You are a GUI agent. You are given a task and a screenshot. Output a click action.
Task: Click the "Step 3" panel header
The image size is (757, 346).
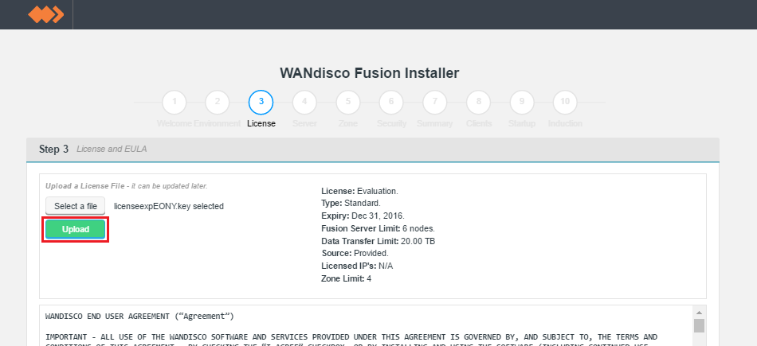pyautogui.click(x=373, y=150)
